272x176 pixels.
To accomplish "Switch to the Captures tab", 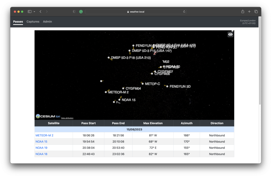I will pyautogui.click(x=33, y=22).
